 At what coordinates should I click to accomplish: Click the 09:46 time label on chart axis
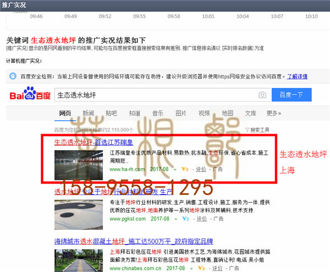point(36,16)
